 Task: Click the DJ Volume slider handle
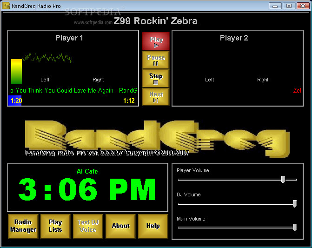(295, 204)
